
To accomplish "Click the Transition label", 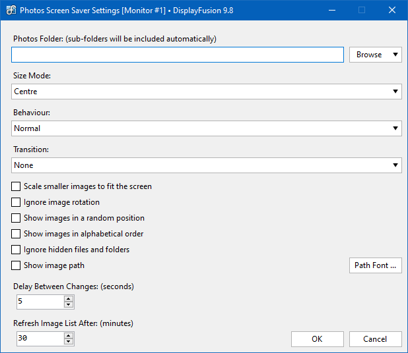I will (x=31, y=149).
